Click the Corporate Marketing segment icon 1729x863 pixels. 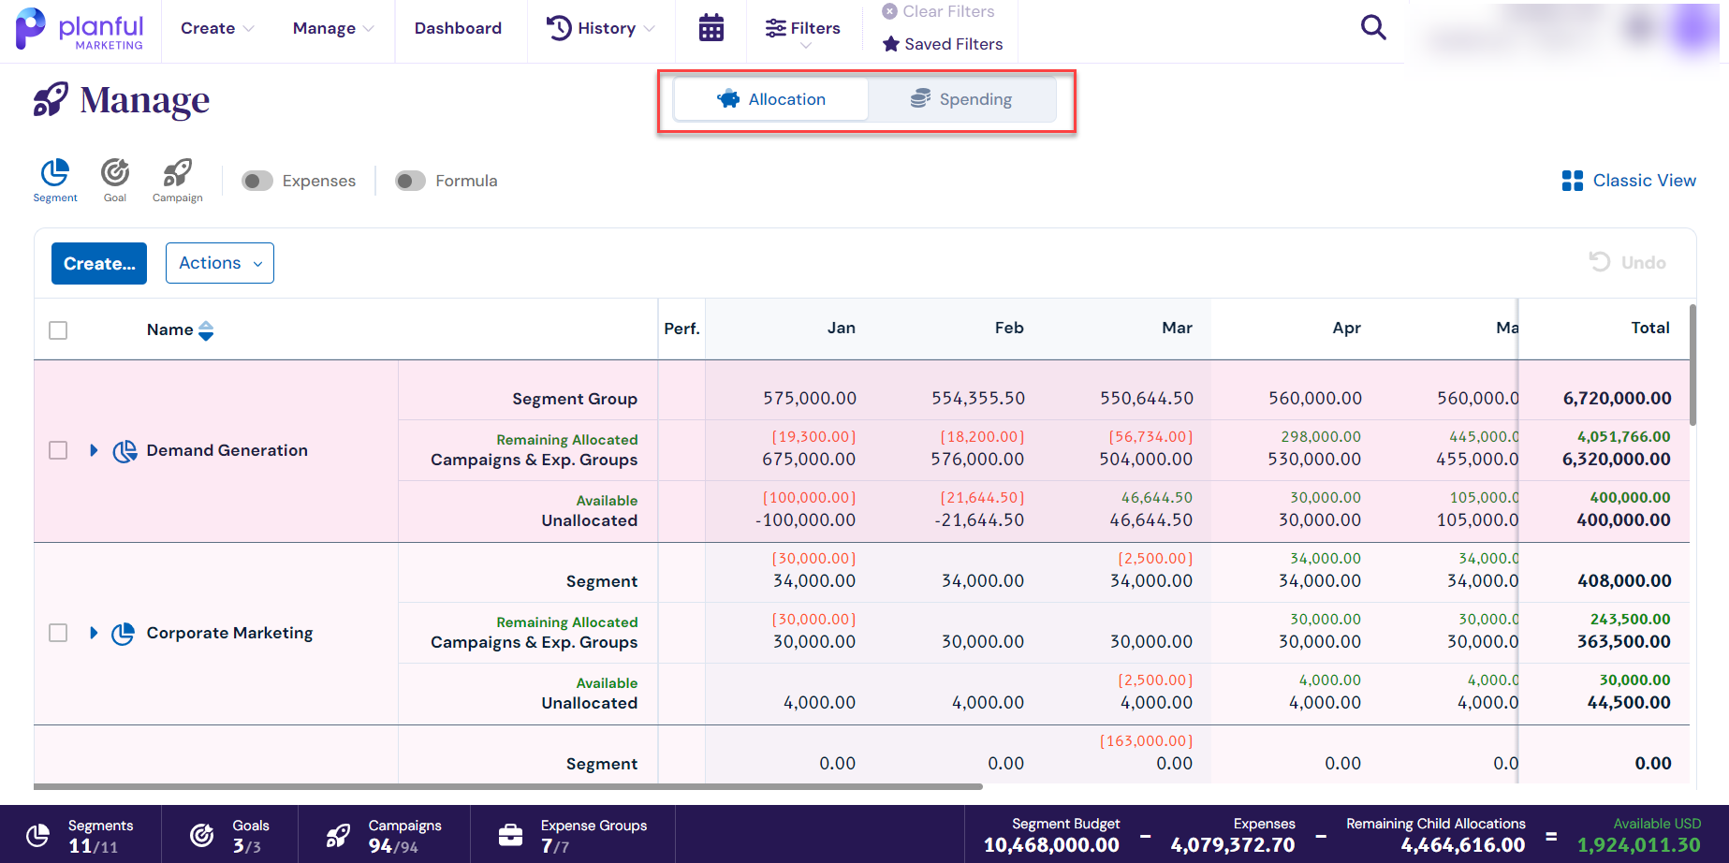click(123, 634)
